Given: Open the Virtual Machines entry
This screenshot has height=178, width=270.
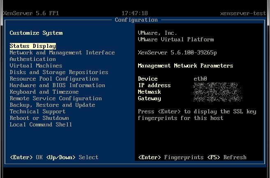Looking at the screenshot, I should [x=36, y=66].
